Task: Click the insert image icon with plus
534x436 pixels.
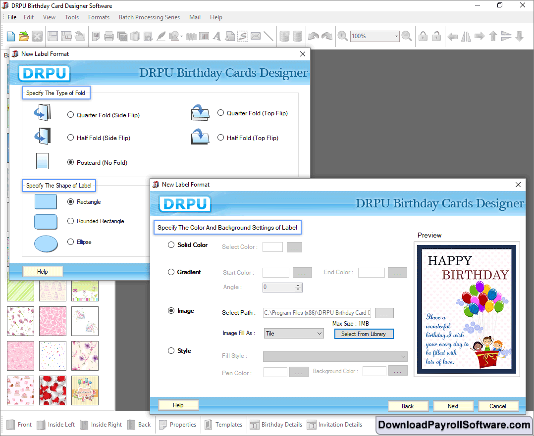Action: (148, 36)
